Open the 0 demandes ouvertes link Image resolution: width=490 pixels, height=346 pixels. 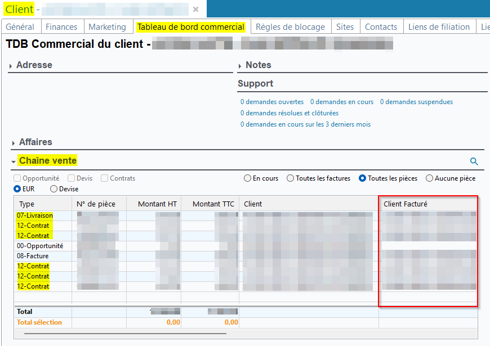[272, 102]
